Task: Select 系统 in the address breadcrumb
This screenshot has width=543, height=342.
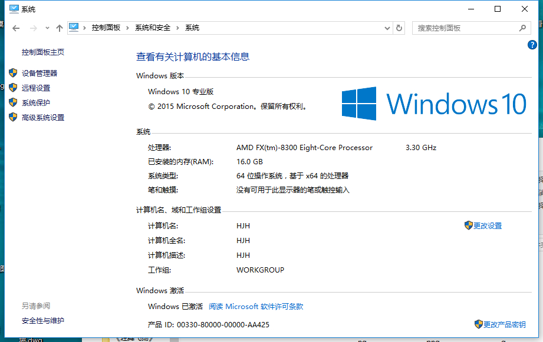Action: [192, 28]
